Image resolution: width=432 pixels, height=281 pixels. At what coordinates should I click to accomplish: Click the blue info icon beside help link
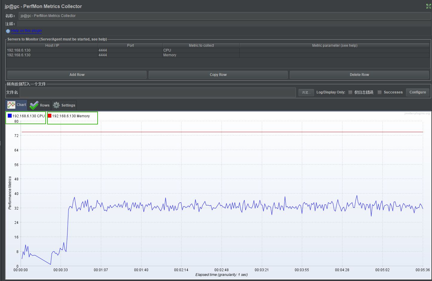coord(8,31)
